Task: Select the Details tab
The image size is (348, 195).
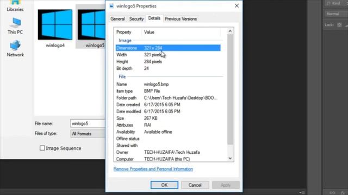Action: pos(154,18)
